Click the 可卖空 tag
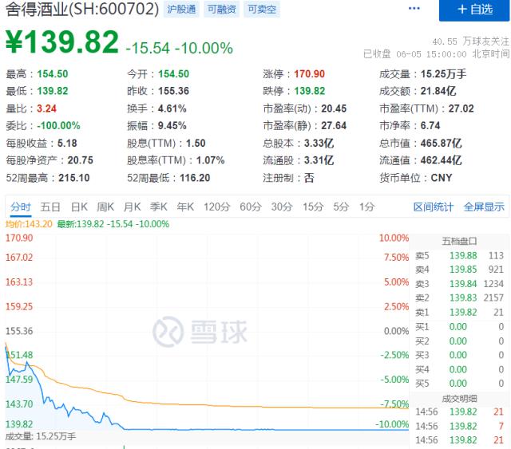The height and width of the screenshot is (449, 511). pyautogui.click(x=262, y=9)
